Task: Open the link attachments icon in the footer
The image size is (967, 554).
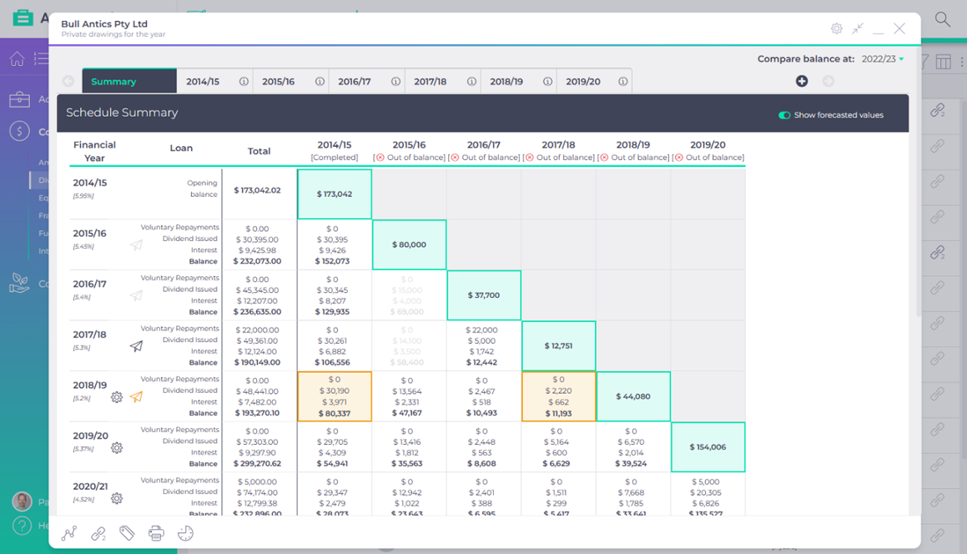Action: pos(98,533)
